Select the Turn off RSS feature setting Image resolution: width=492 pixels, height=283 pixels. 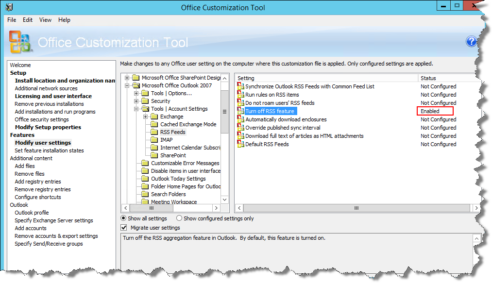pos(270,111)
